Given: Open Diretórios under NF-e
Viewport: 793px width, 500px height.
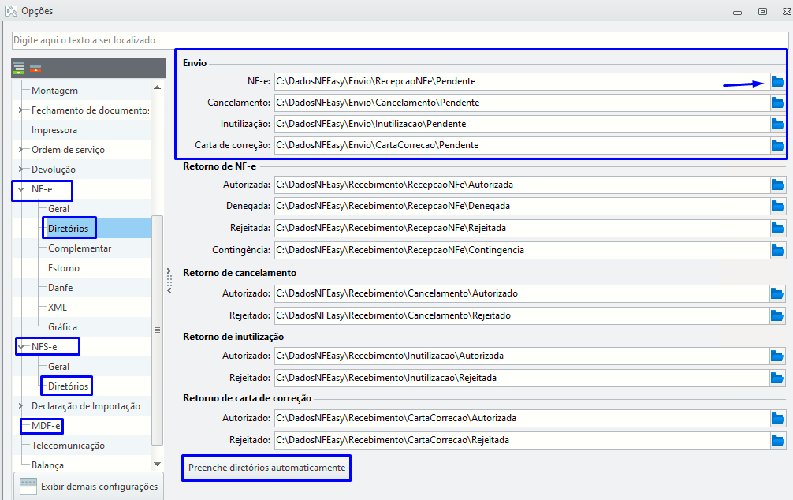Looking at the screenshot, I should tap(69, 229).
